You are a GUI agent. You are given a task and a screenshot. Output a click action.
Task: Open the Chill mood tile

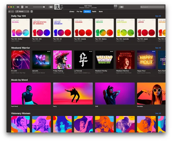tap(115, 94)
